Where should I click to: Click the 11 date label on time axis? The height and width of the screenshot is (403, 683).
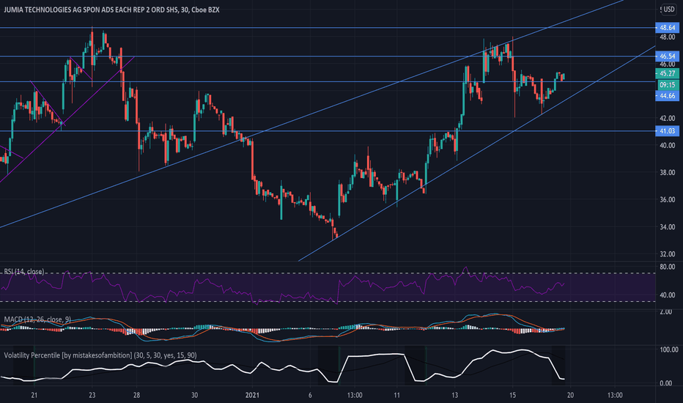[396, 396]
